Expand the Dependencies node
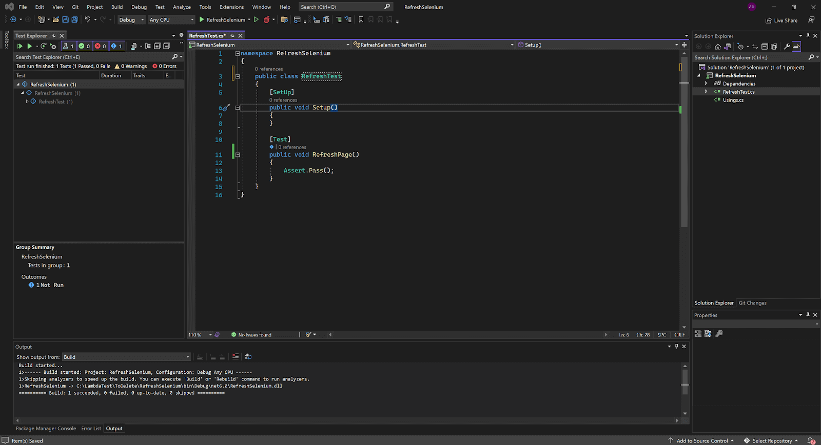This screenshot has height=445, width=821. point(706,84)
